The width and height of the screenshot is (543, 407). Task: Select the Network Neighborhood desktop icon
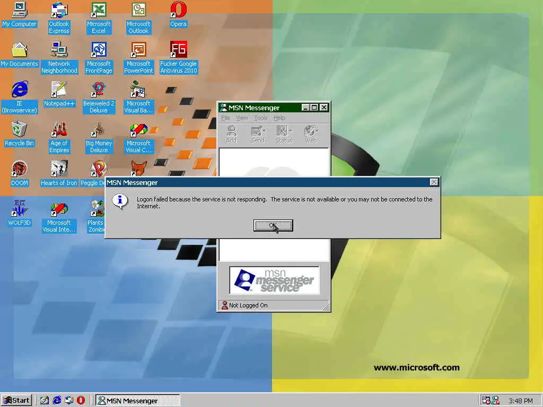tap(59, 58)
